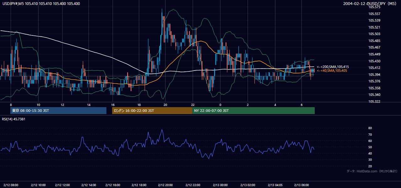Click the RSI axis level 30
Screen dimensions: 401x188
coord(370,160)
